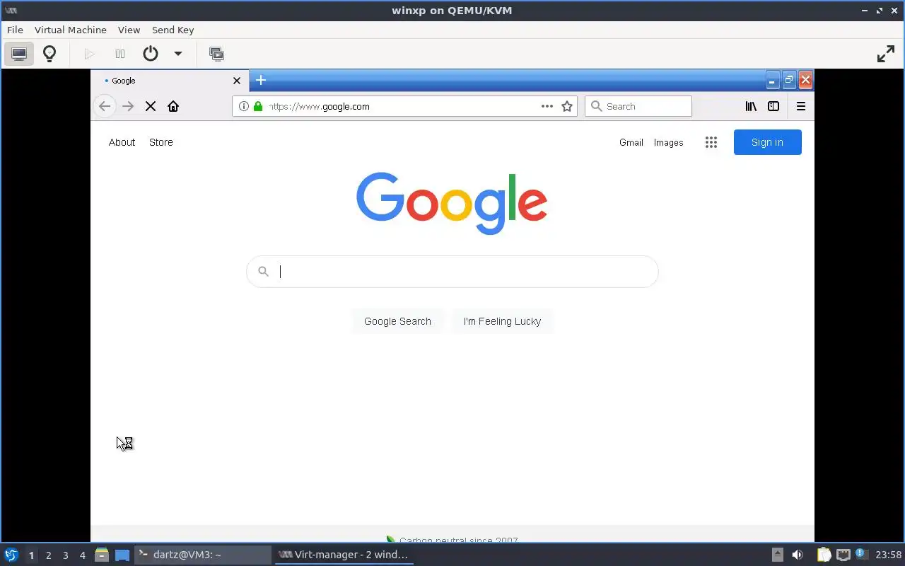This screenshot has width=905, height=566.
Task: Open the file manager taskbar icon
Action: click(101, 555)
